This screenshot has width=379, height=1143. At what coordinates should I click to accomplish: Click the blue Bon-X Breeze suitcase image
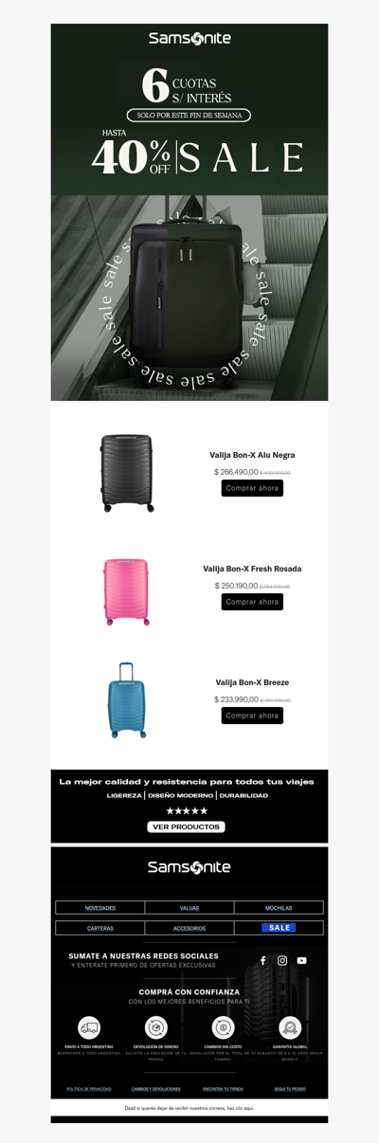126,700
